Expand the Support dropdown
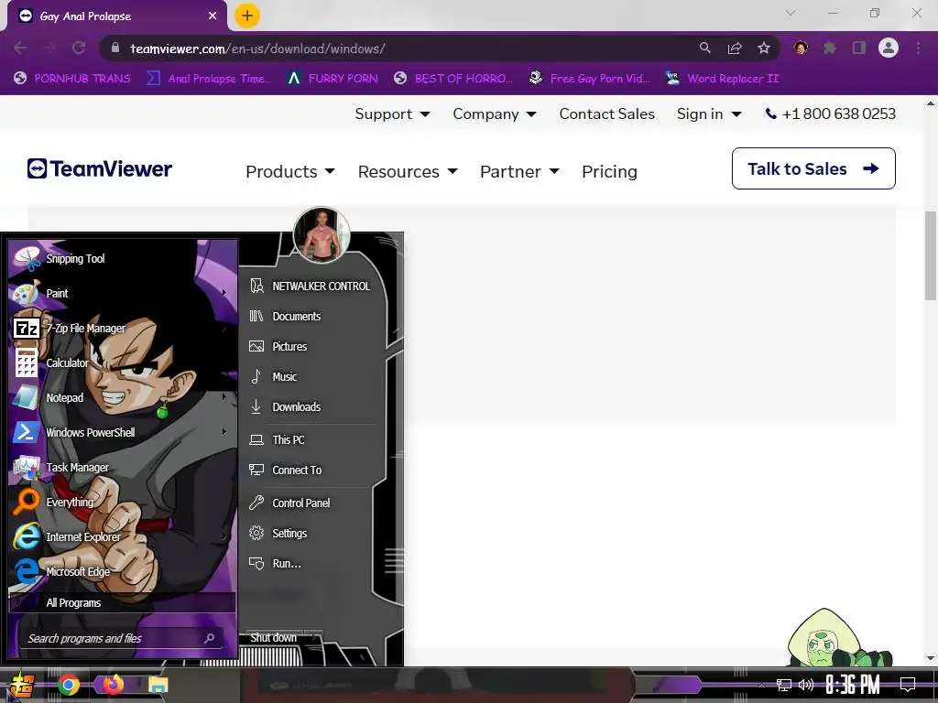This screenshot has width=938, height=703. tap(392, 114)
